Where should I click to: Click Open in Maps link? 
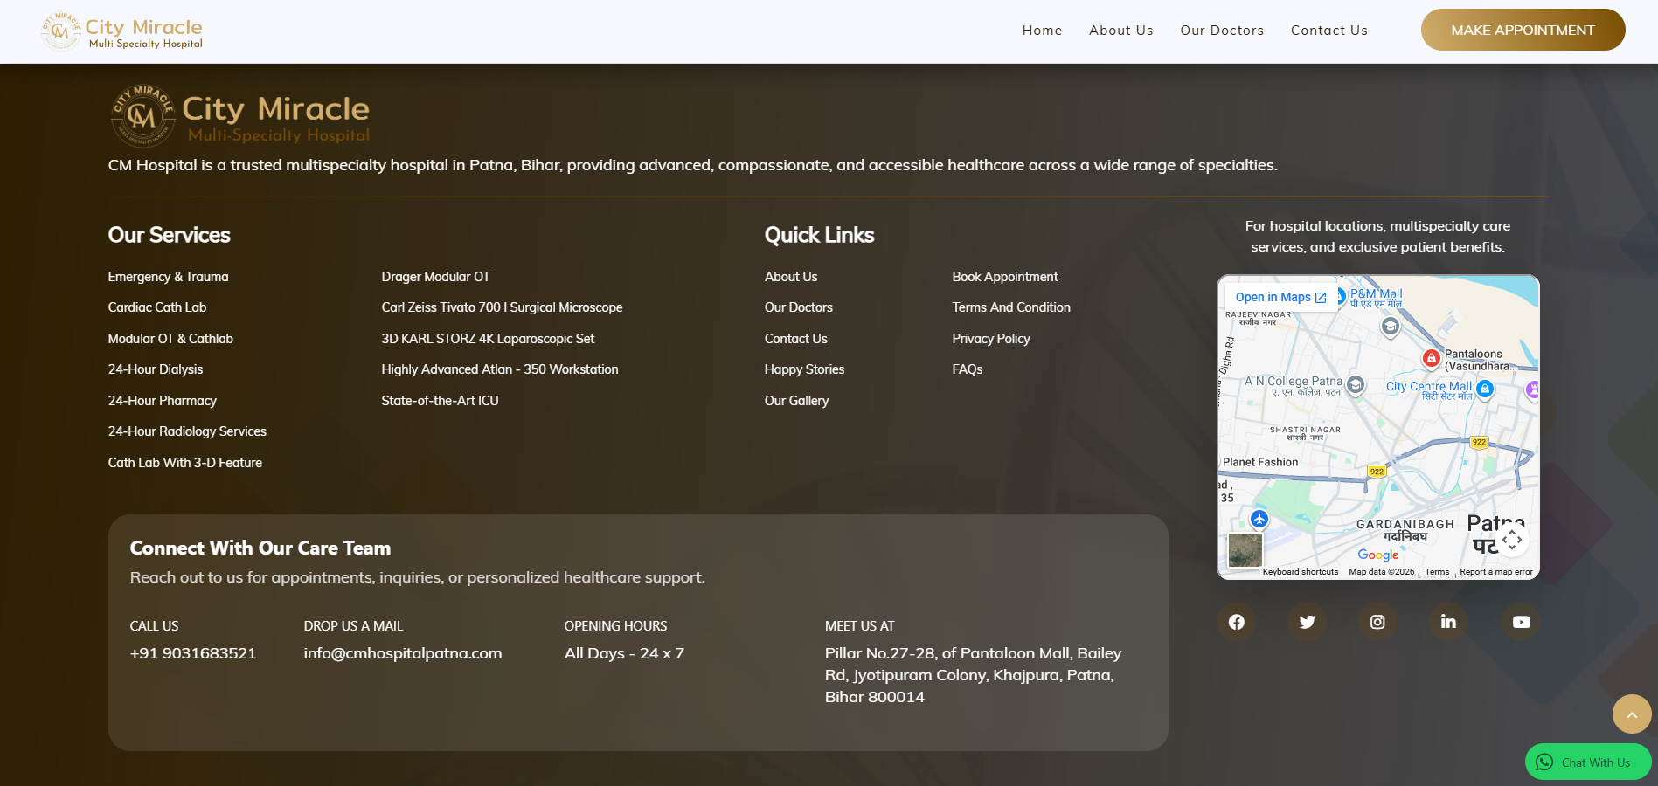click(1280, 298)
